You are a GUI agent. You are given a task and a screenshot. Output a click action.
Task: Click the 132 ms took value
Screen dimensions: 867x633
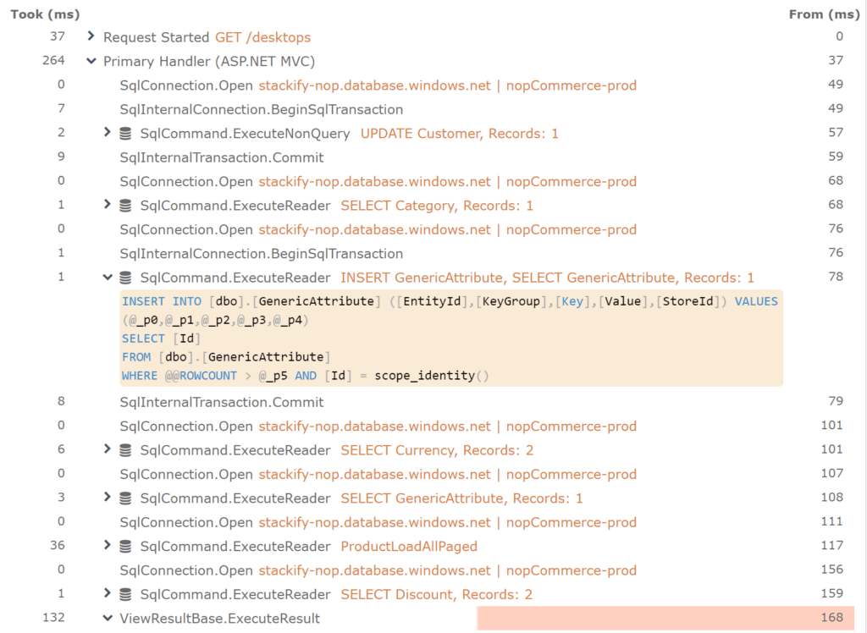click(x=53, y=618)
